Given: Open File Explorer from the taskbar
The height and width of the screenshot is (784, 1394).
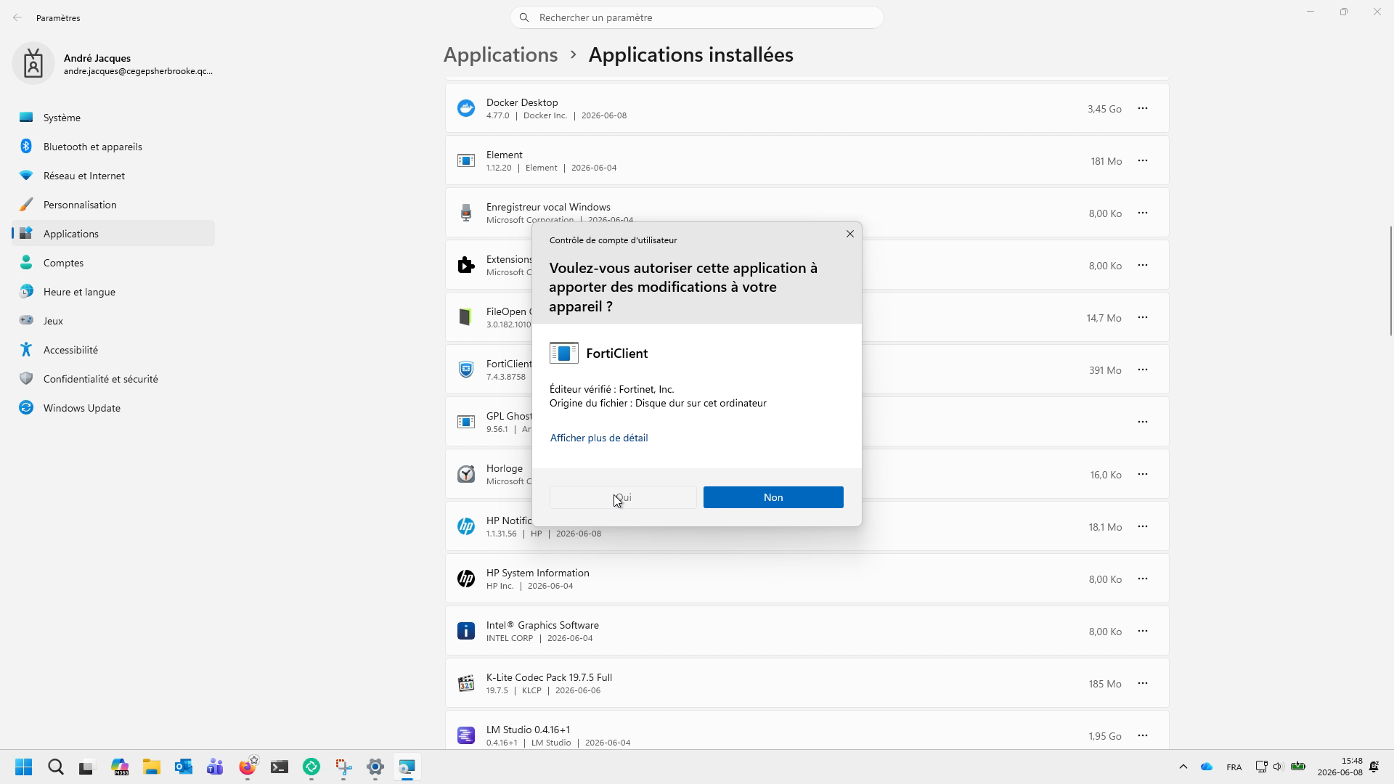Looking at the screenshot, I should click(151, 767).
